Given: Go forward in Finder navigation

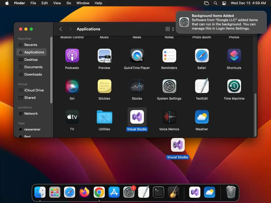Looking at the screenshot, I should tap(70, 29).
